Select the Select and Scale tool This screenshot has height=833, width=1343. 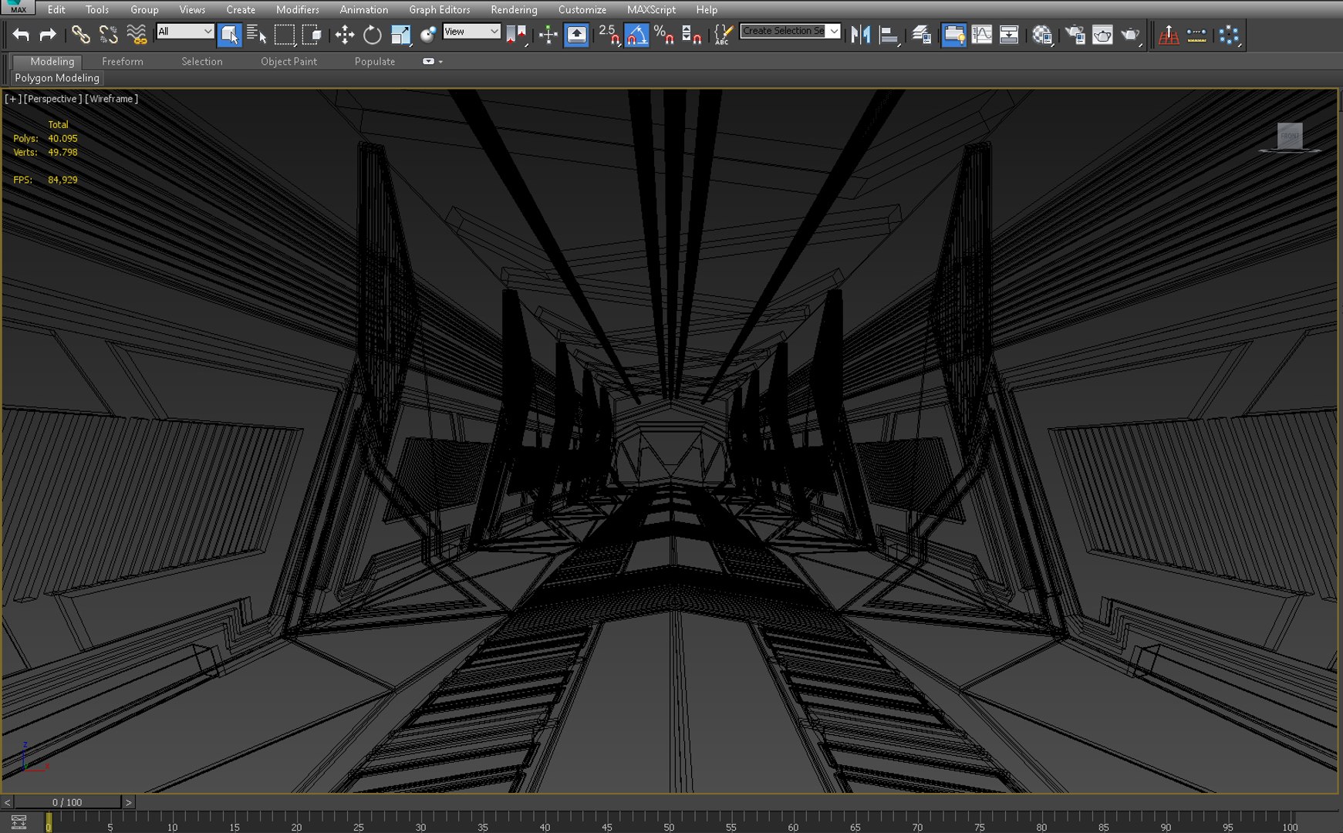400,35
